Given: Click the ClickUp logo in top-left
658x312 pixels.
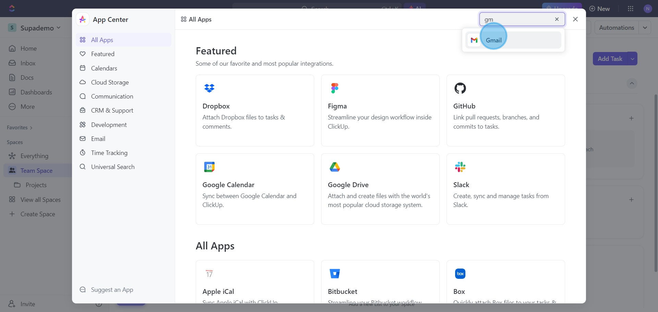Looking at the screenshot, I should click(x=12, y=8).
